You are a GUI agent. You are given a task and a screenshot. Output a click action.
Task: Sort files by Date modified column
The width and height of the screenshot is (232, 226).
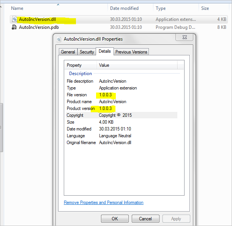coord(124,8)
